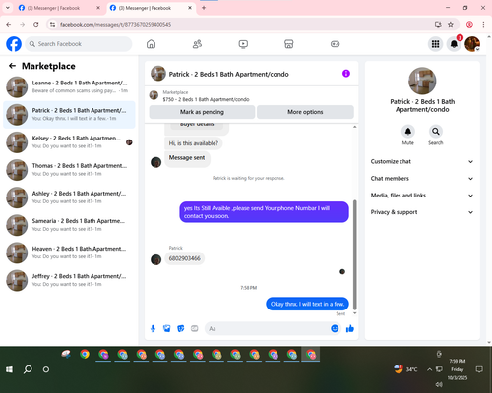Open the Gaming icon in top navigation
This screenshot has width=492, height=393.
coord(335,44)
